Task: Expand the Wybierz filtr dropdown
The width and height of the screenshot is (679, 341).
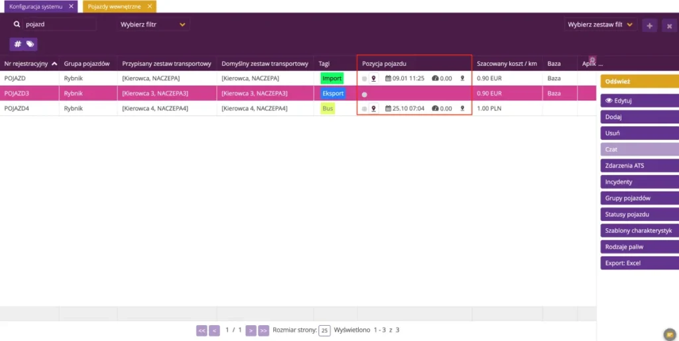Action: coord(153,25)
